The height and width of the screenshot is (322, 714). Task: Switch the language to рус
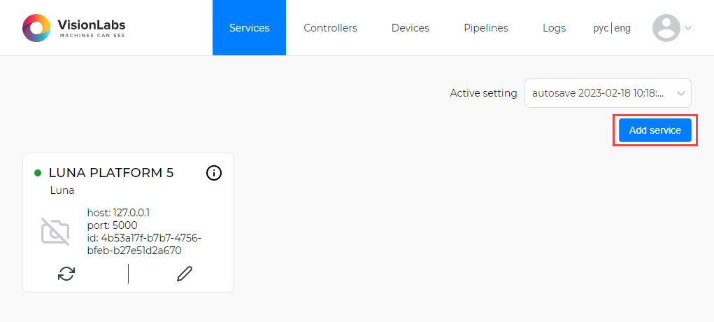click(x=601, y=28)
